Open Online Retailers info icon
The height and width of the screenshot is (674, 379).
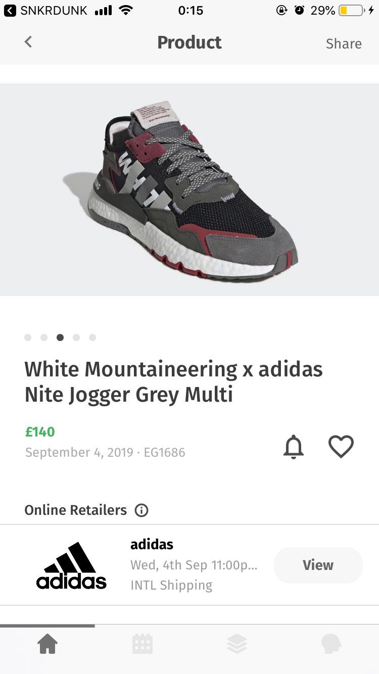click(x=141, y=510)
